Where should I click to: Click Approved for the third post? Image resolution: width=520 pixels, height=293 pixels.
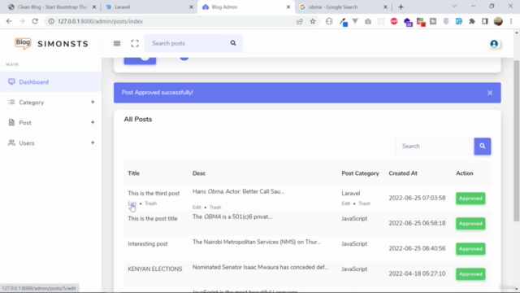click(x=470, y=199)
